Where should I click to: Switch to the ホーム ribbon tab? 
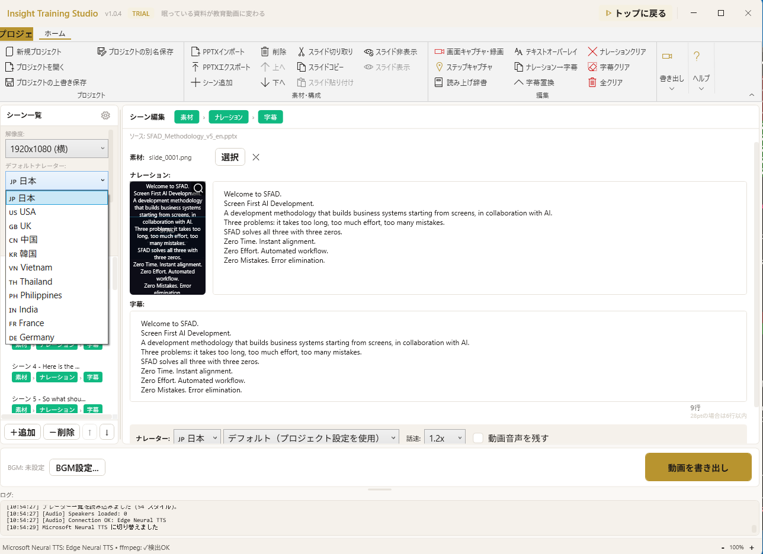coord(55,33)
